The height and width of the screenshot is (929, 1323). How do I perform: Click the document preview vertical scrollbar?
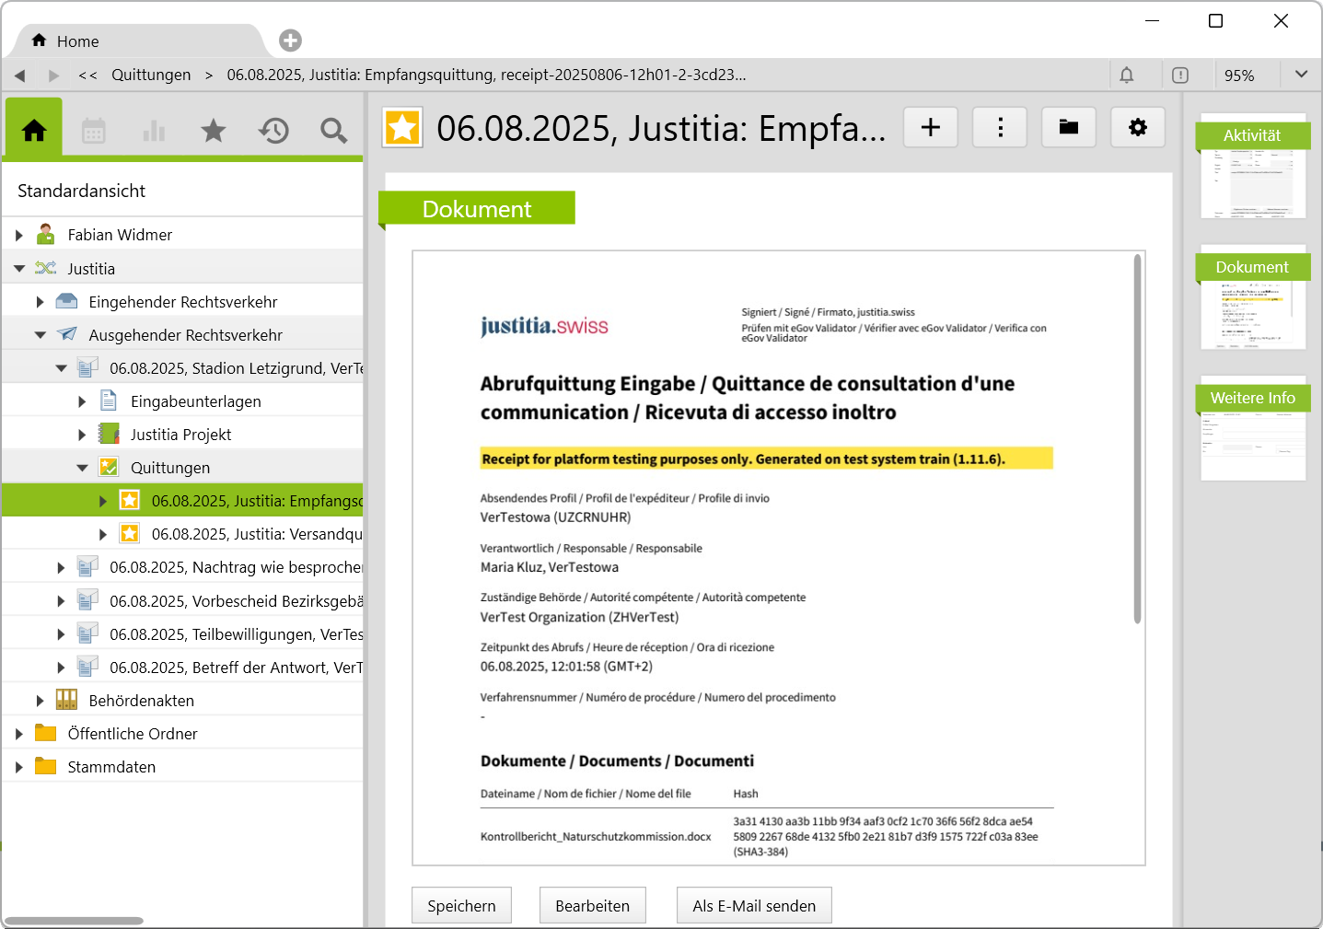pos(1138,439)
